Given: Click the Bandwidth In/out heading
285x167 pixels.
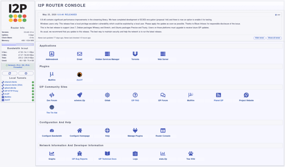Looking at the screenshot, I should tap(18, 48).
